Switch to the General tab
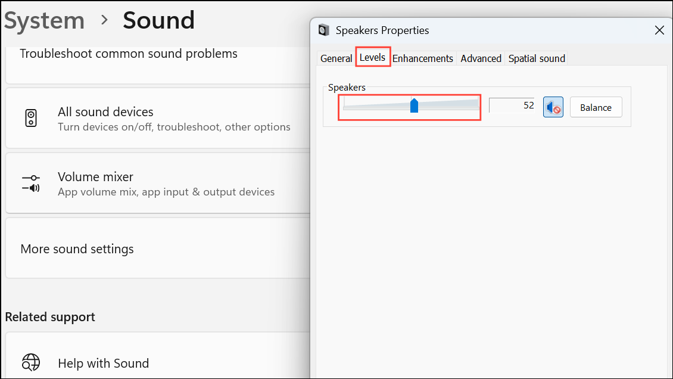Image resolution: width=673 pixels, height=379 pixels. click(x=336, y=58)
